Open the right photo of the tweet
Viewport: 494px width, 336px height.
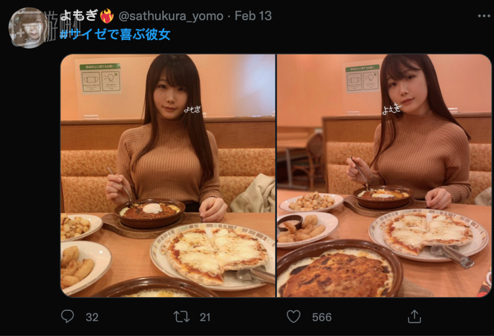(x=384, y=175)
